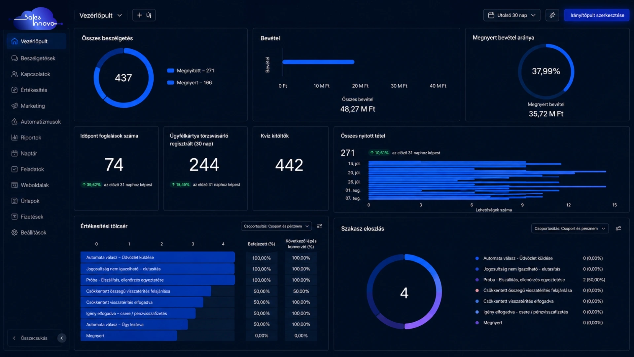Click the Fizetések sidebar icon
Viewport: 634px width, 357px height.
15,217
